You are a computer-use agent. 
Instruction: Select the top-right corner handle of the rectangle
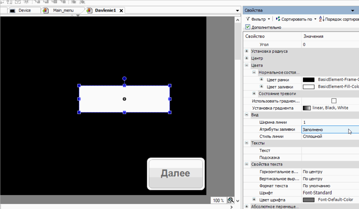pyautogui.click(x=170, y=86)
